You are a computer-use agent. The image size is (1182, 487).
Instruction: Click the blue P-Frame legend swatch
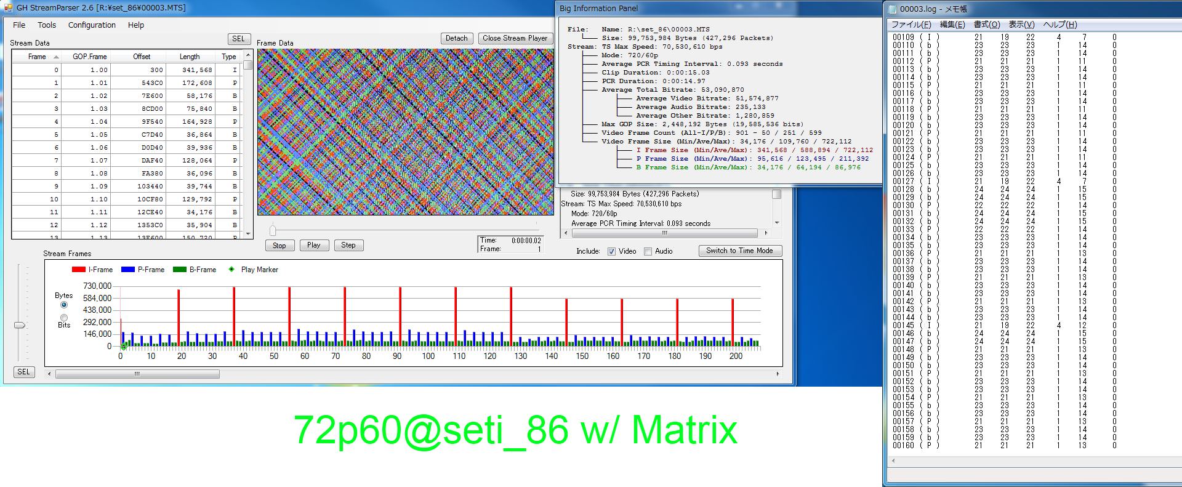click(x=127, y=270)
